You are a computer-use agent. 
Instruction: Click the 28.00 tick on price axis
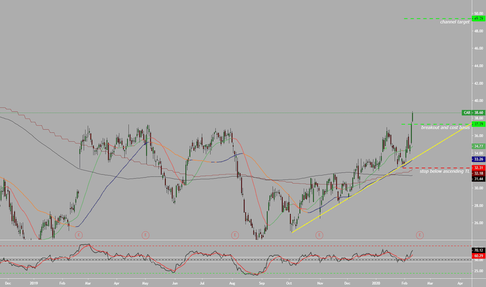click(x=478, y=206)
